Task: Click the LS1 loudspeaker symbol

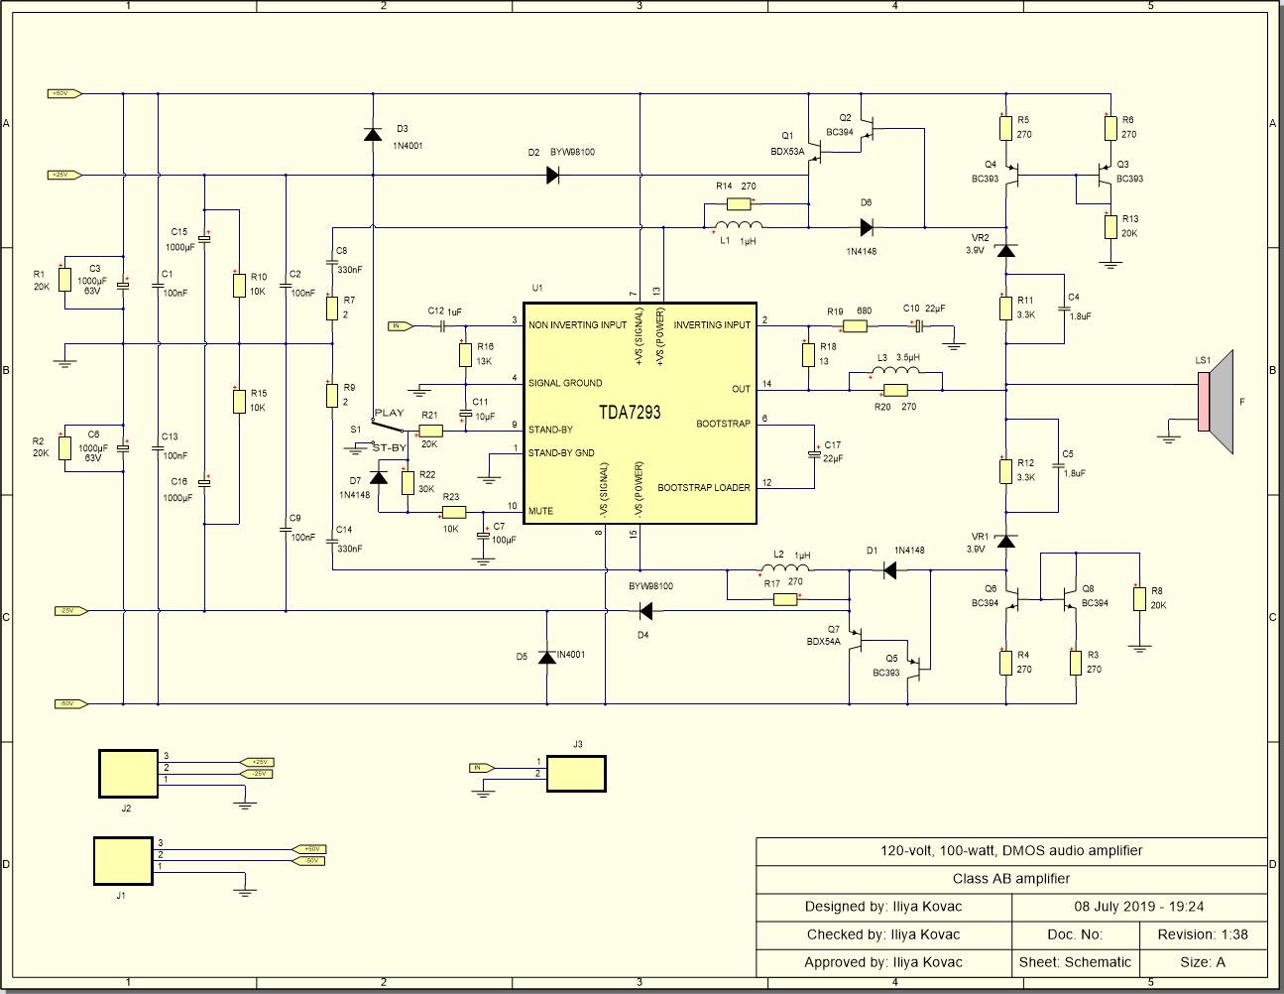Action: [1216, 402]
